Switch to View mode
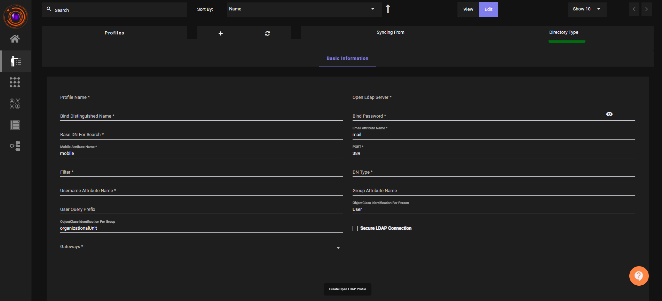 468,9
